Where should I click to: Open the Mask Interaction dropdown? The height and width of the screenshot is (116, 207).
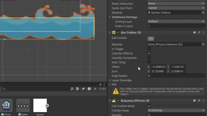(176, 4)
